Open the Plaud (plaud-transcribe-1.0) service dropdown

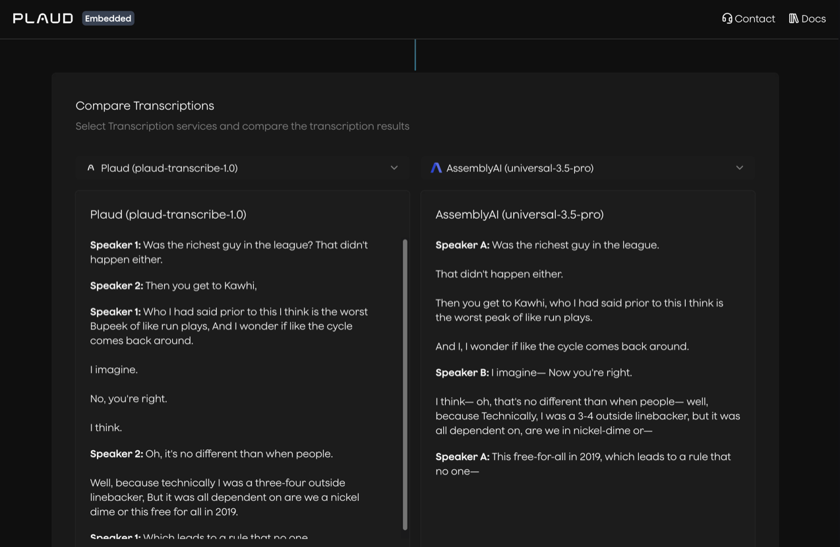[x=243, y=168]
